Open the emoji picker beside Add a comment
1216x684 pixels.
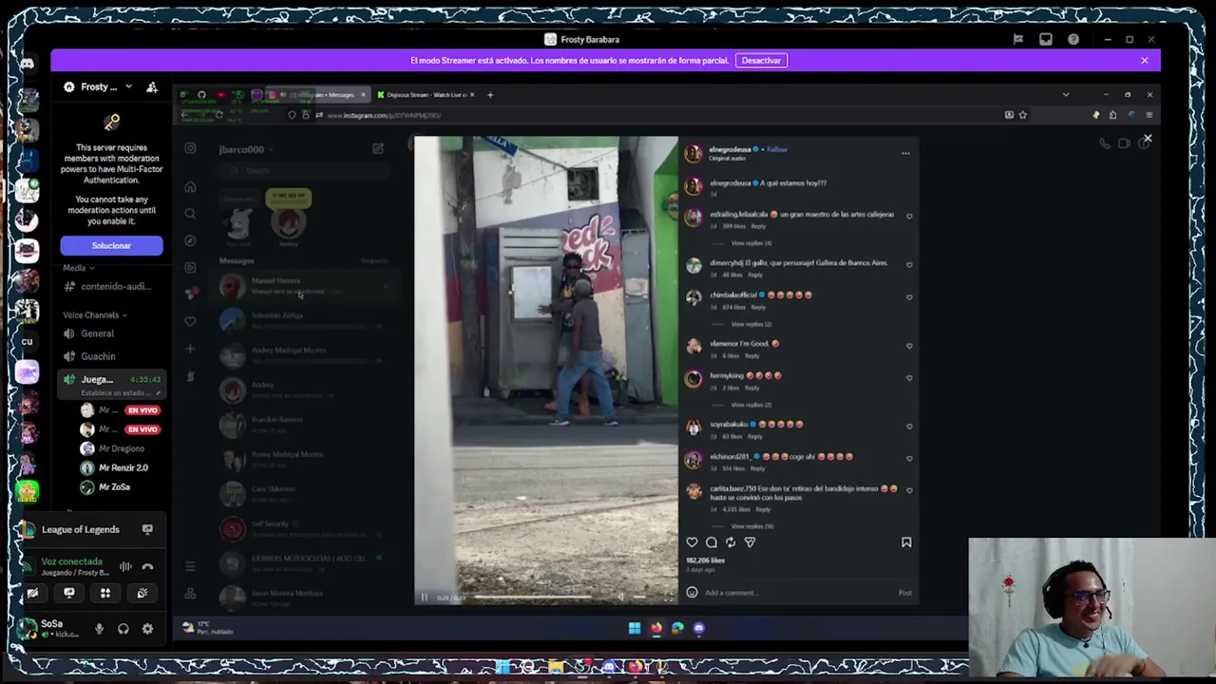tap(692, 593)
